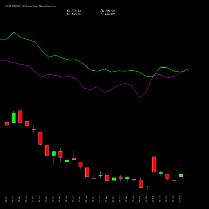Click the red candle for 08 Jan
This screenshot has width=209, height=209.
(x=41, y=138)
